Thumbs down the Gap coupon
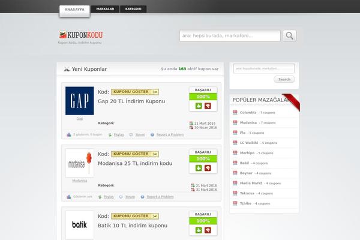The width and height of the screenshot is (360, 240). click(208, 106)
